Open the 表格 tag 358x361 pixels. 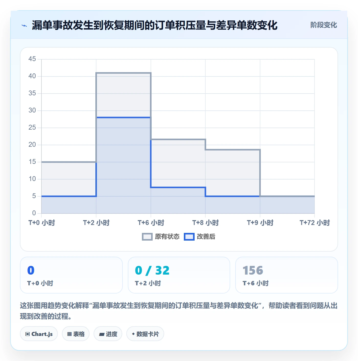(76, 334)
